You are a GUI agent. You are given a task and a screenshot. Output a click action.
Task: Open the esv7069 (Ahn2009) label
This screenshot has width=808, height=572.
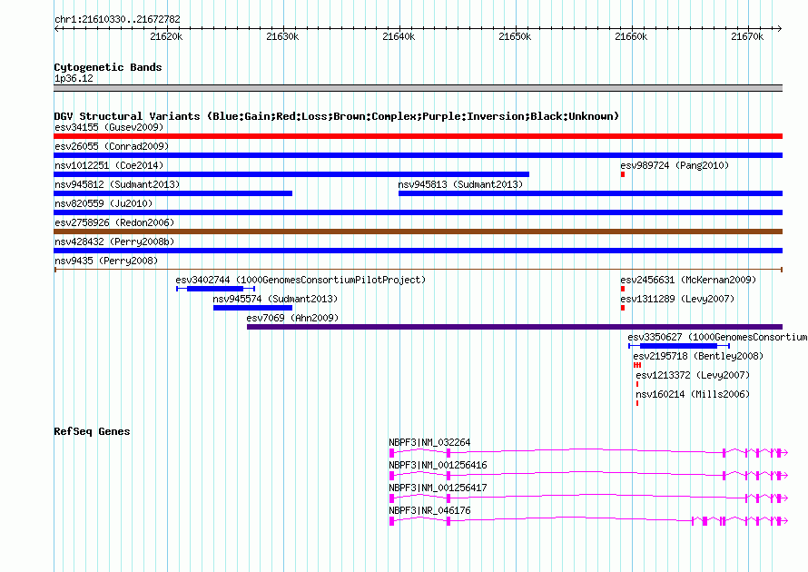click(292, 318)
